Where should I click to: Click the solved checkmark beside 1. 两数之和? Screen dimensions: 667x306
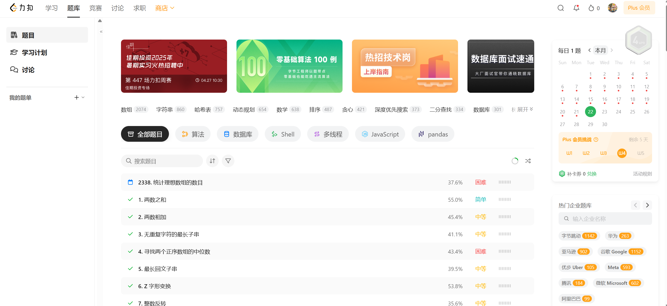click(x=130, y=199)
